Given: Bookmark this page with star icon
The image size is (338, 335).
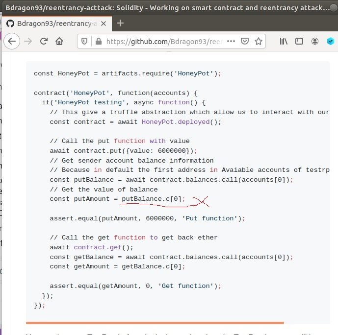Looking at the screenshot, I should pyautogui.click(x=258, y=42).
